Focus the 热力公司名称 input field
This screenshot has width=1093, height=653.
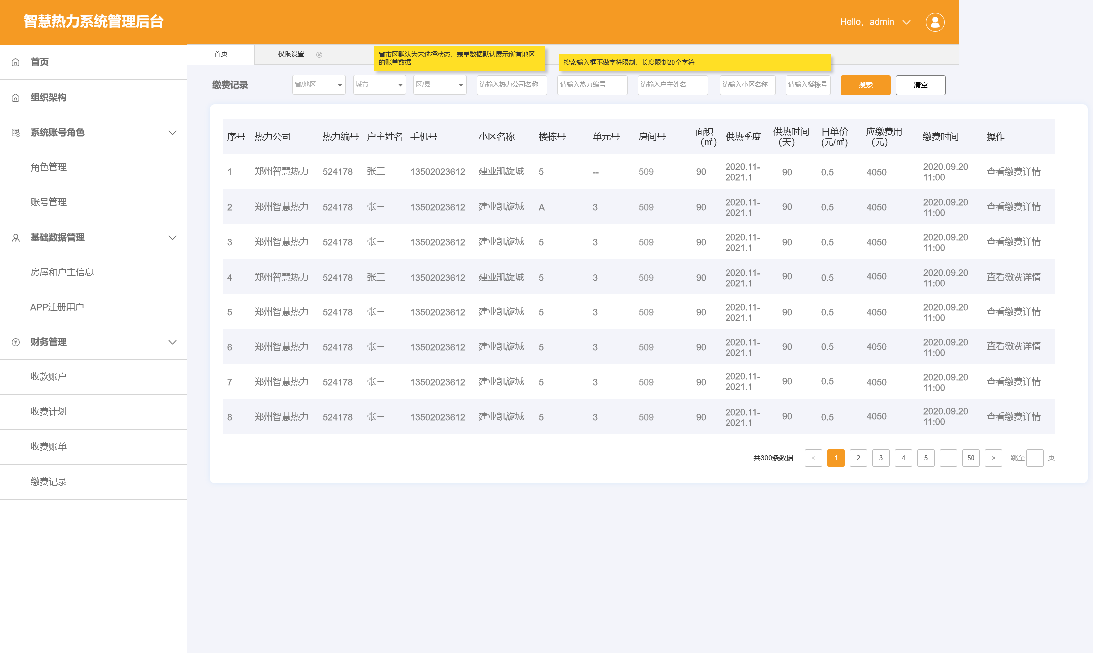tap(512, 85)
